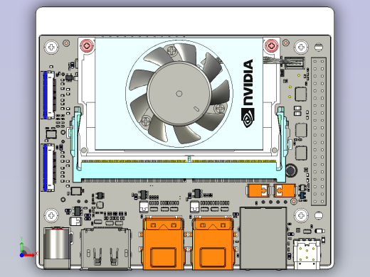
Task: Select the round black component near capacitors
Action: pos(291,170)
